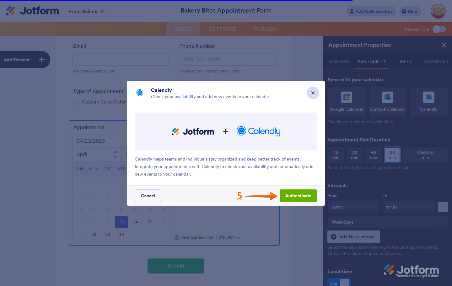Choose 30 min slot duration
The height and width of the screenshot is (286, 452).
[x=355, y=155]
